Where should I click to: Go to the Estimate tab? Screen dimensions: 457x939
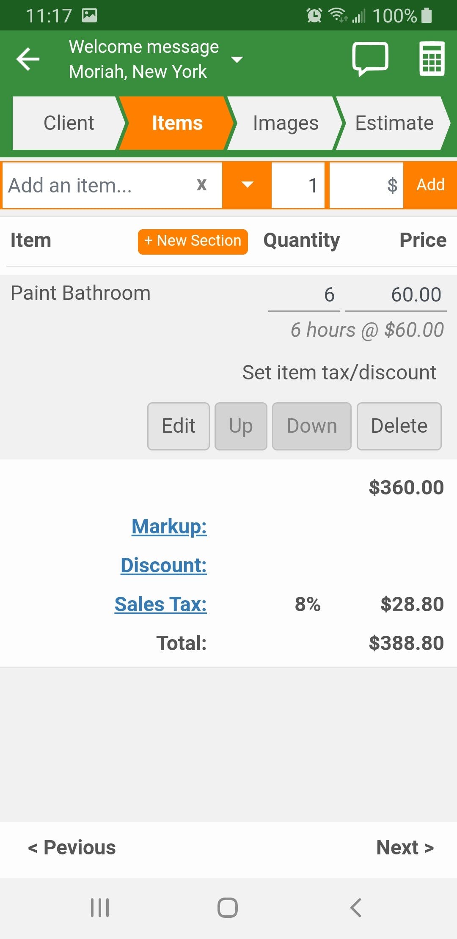[394, 123]
